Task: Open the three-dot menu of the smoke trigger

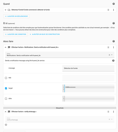Action: [114, 10]
